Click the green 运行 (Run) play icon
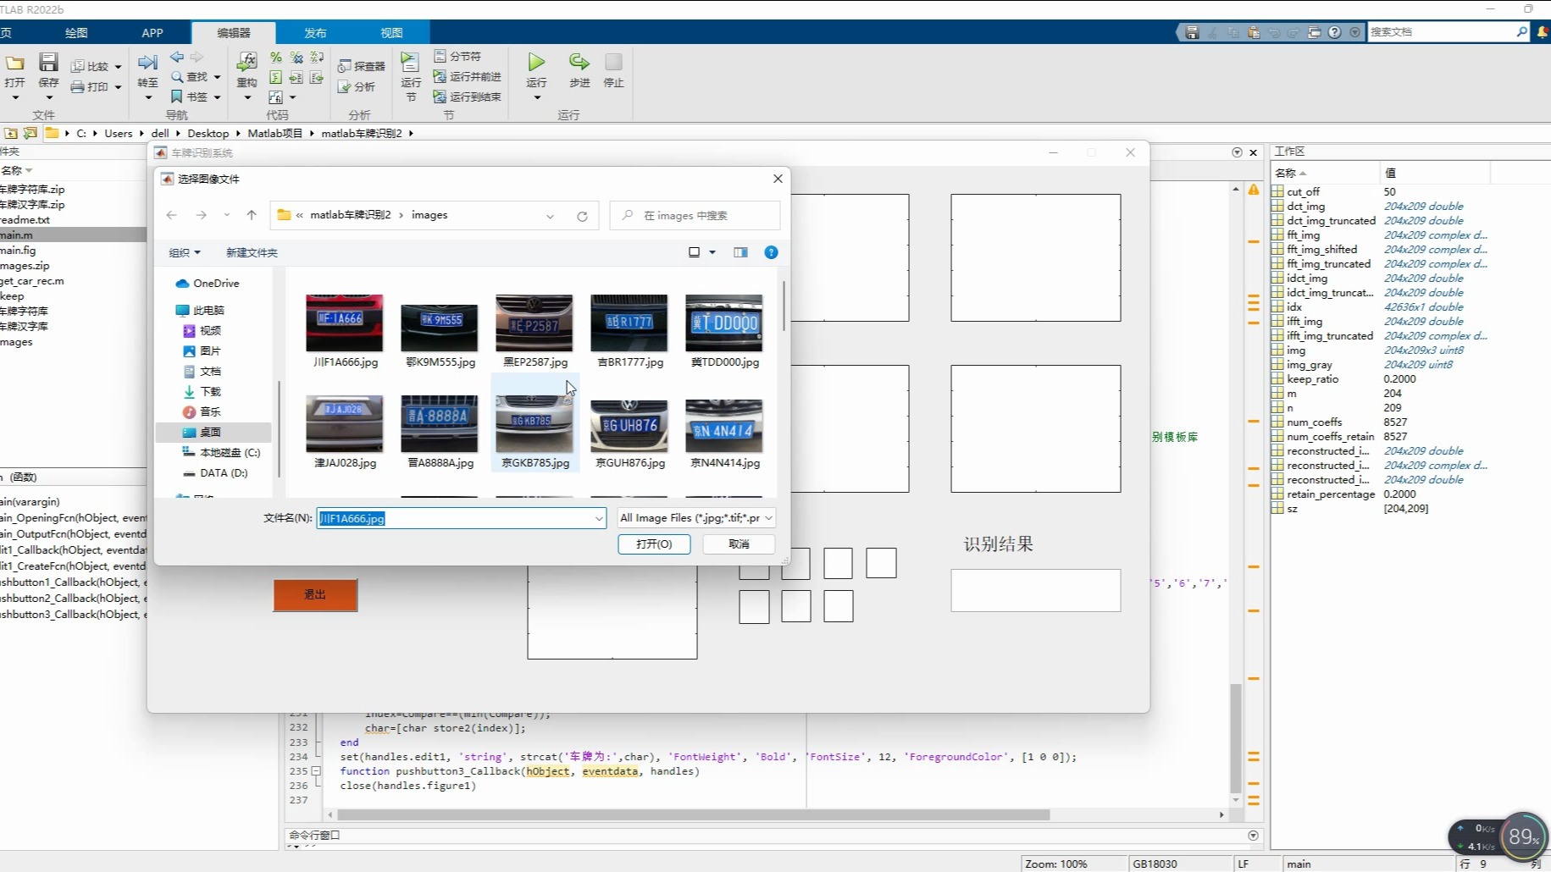This screenshot has height=872, width=1551. pos(536,62)
